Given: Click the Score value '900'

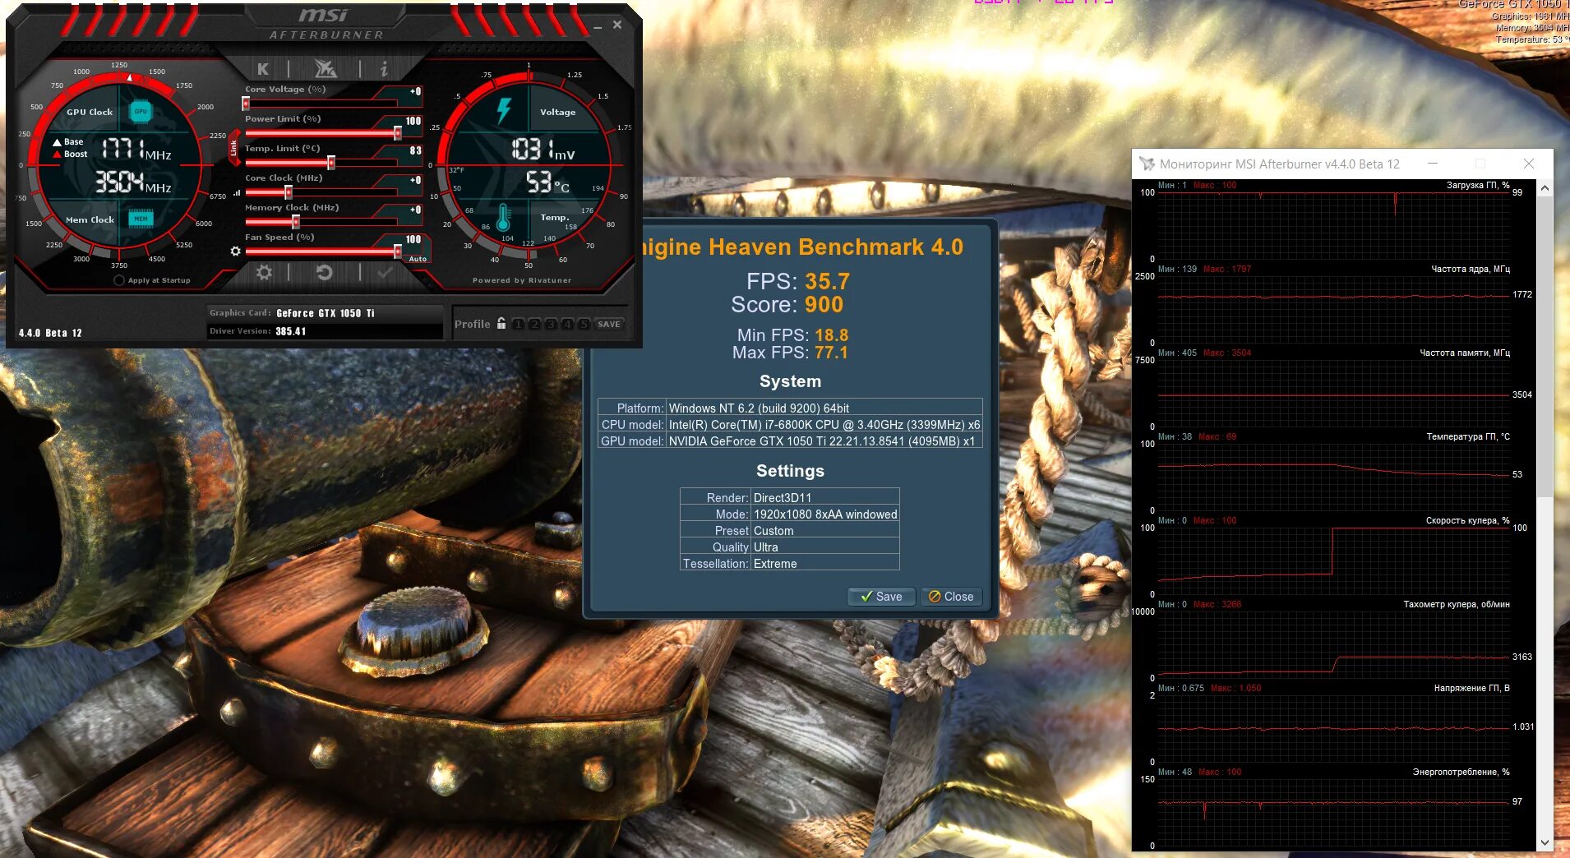Looking at the screenshot, I should (824, 305).
